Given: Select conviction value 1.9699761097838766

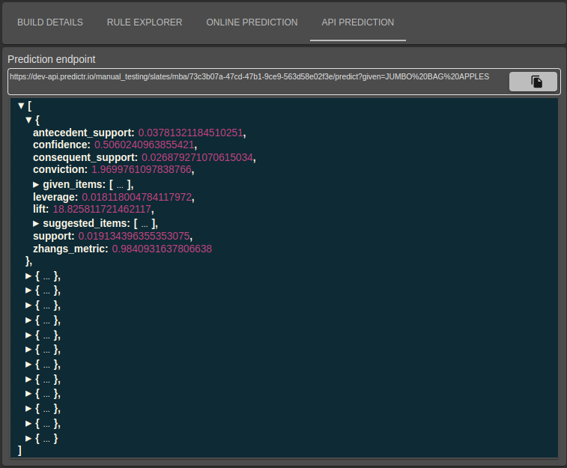Looking at the screenshot, I should (x=142, y=169).
